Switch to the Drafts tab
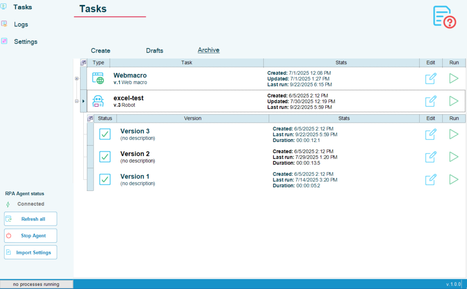467x289 pixels. 154,51
